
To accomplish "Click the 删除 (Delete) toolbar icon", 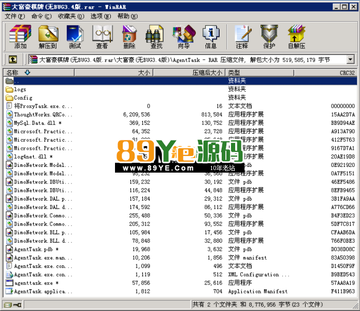I will [x=129, y=37].
